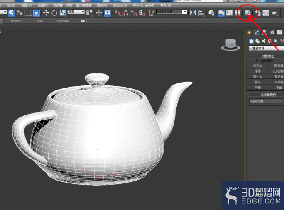Image resolution: width=284 pixels, height=210 pixels.
Task: Activate the Select Object tool
Action: pos(11,13)
